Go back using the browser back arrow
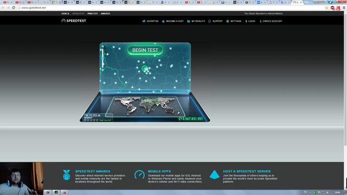This screenshot has height=195, width=347. (x=3, y=8)
